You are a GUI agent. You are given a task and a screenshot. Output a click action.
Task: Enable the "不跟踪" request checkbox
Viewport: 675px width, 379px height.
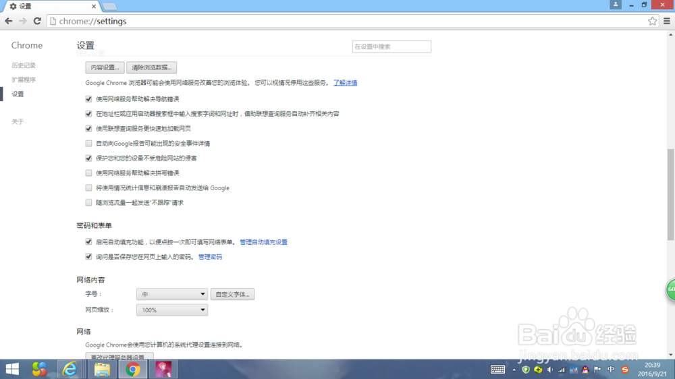click(x=88, y=202)
